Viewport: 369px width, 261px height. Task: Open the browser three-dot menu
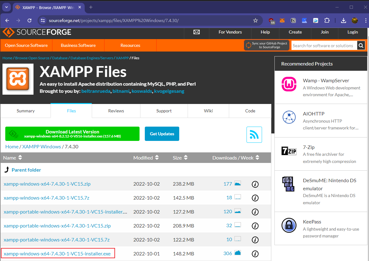click(366, 20)
